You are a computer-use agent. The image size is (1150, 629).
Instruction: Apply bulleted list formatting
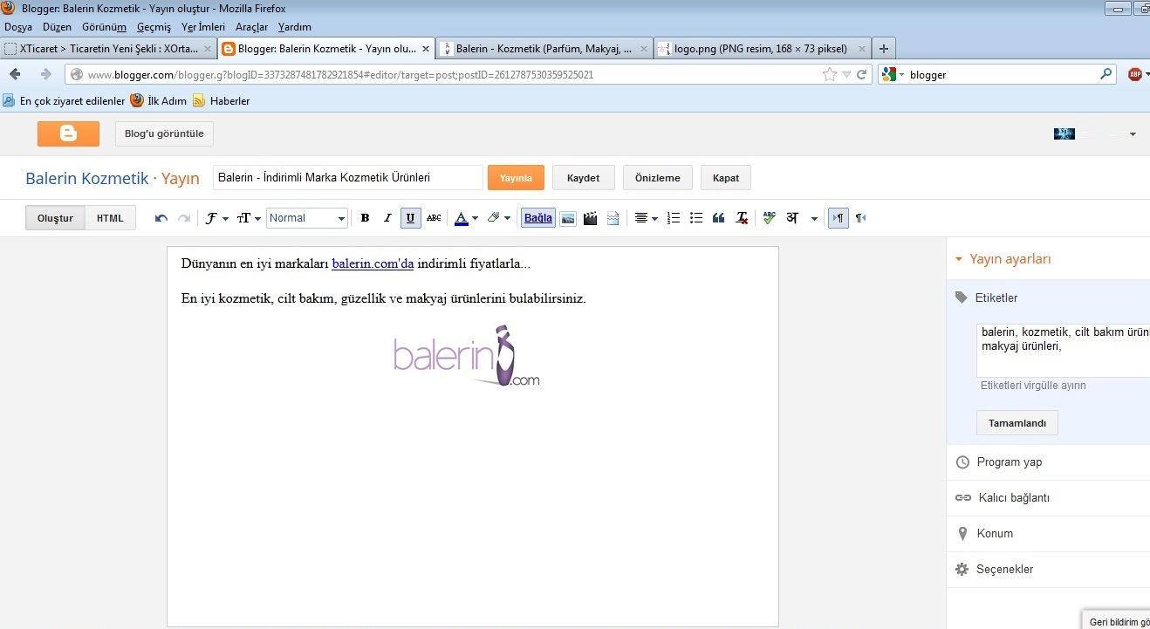[696, 218]
